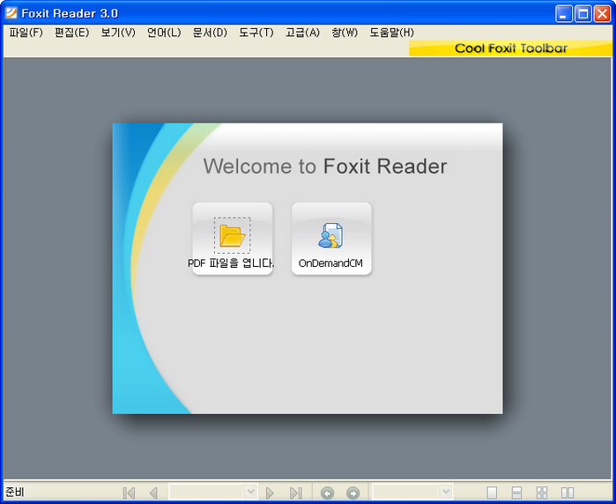
Task: Open the 창(W) menu
Action: coord(345,33)
